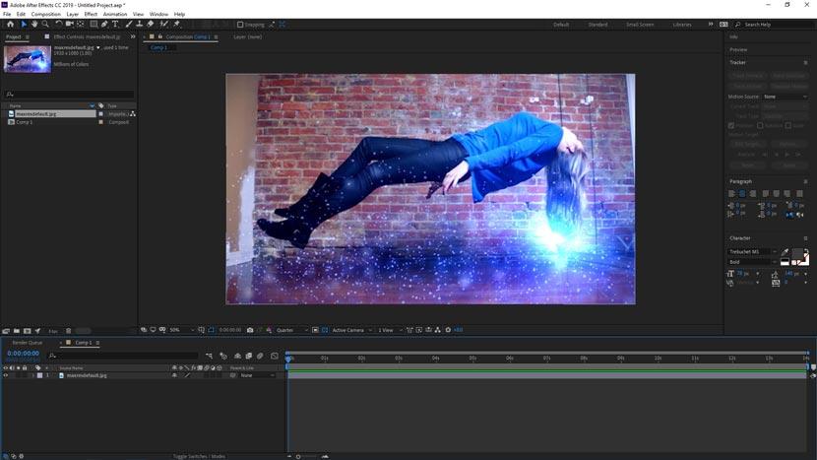The width and height of the screenshot is (817, 460).
Task: Enable the Snapping checkbox
Action: point(240,25)
